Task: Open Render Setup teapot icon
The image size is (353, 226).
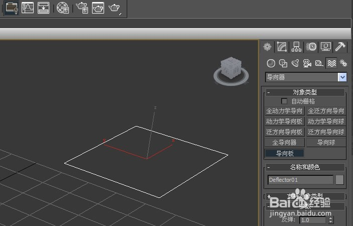Action: point(82,8)
